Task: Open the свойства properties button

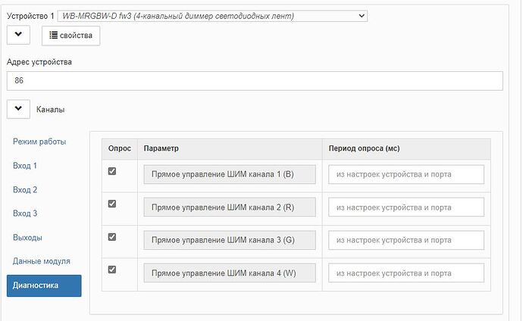Action: coord(70,36)
